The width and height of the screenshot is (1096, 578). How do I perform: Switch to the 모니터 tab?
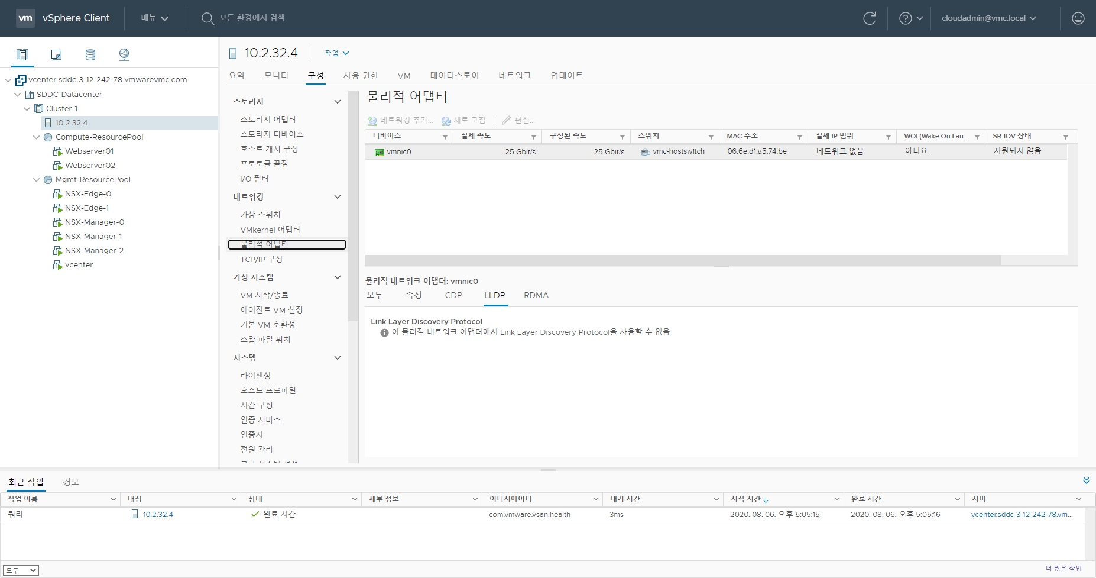click(x=276, y=75)
